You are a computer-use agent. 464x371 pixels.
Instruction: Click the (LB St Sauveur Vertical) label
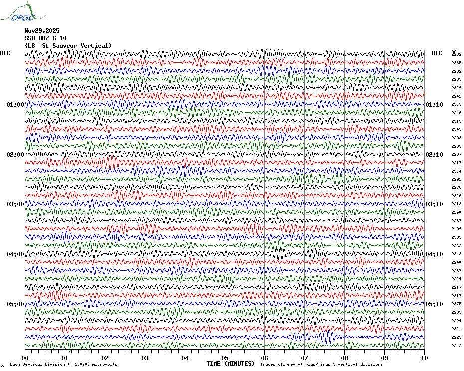(x=68, y=46)
